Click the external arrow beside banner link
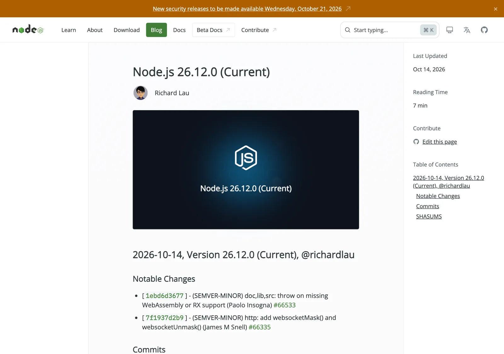 click(x=348, y=8)
